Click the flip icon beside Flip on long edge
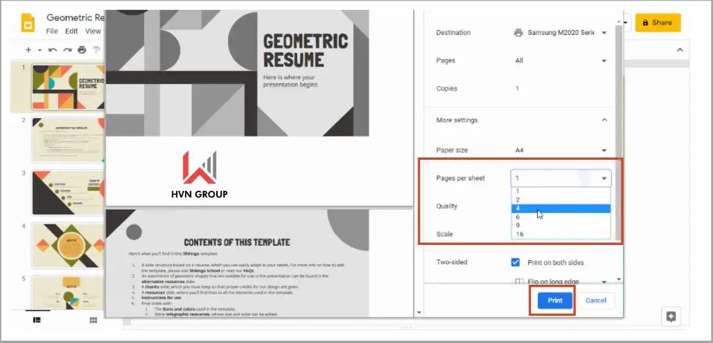The image size is (713, 343). point(519,281)
